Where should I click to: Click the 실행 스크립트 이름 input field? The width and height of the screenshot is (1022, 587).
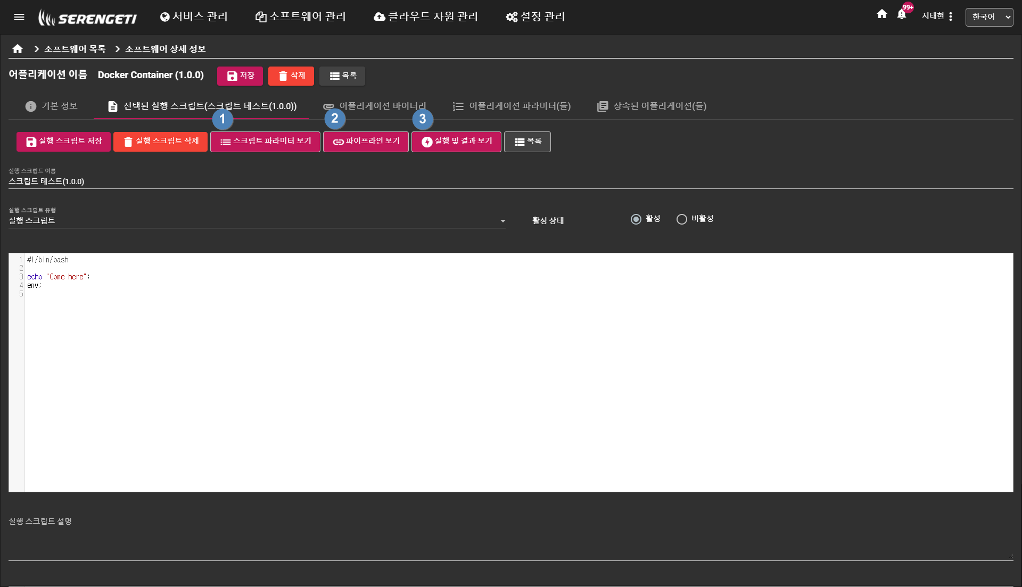pyautogui.click(x=510, y=181)
